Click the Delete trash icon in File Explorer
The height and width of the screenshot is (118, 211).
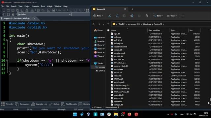[147, 16]
